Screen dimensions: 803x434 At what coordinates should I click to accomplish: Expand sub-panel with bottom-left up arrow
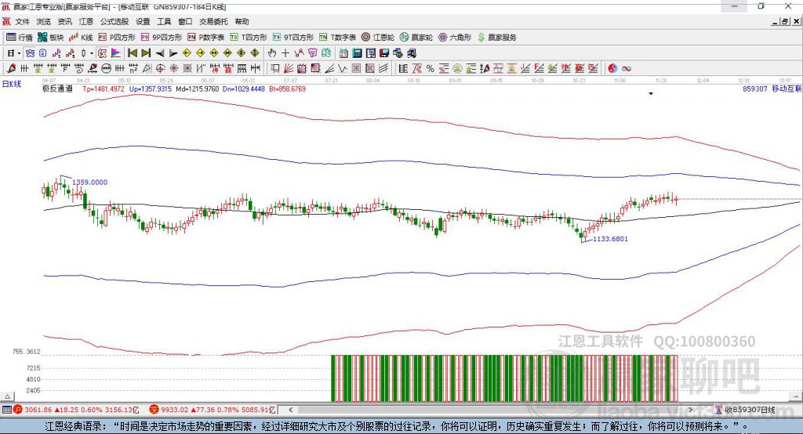click(x=7, y=396)
